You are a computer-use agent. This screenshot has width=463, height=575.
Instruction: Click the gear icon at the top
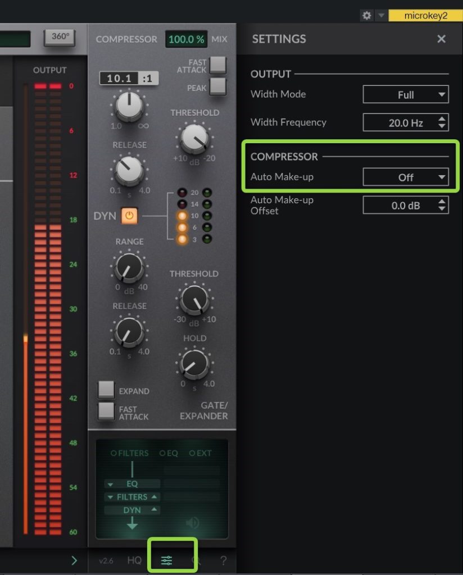coord(367,16)
